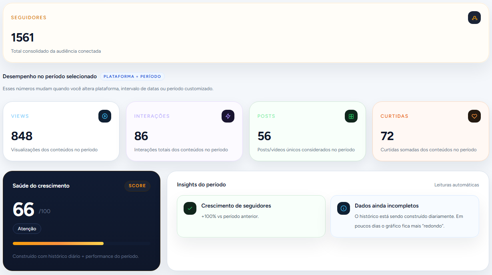Click the Esses números mudam description text
492x275 pixels.
108,89
